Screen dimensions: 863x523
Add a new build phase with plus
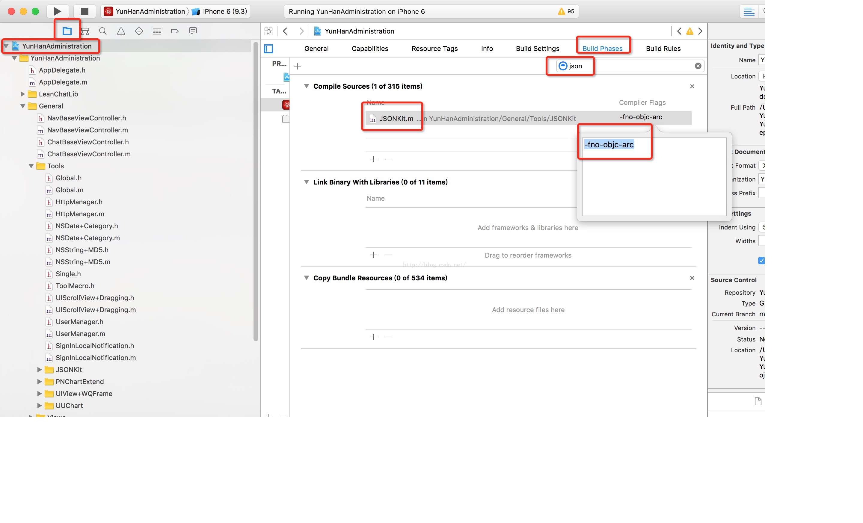click(x=297, y=66)
